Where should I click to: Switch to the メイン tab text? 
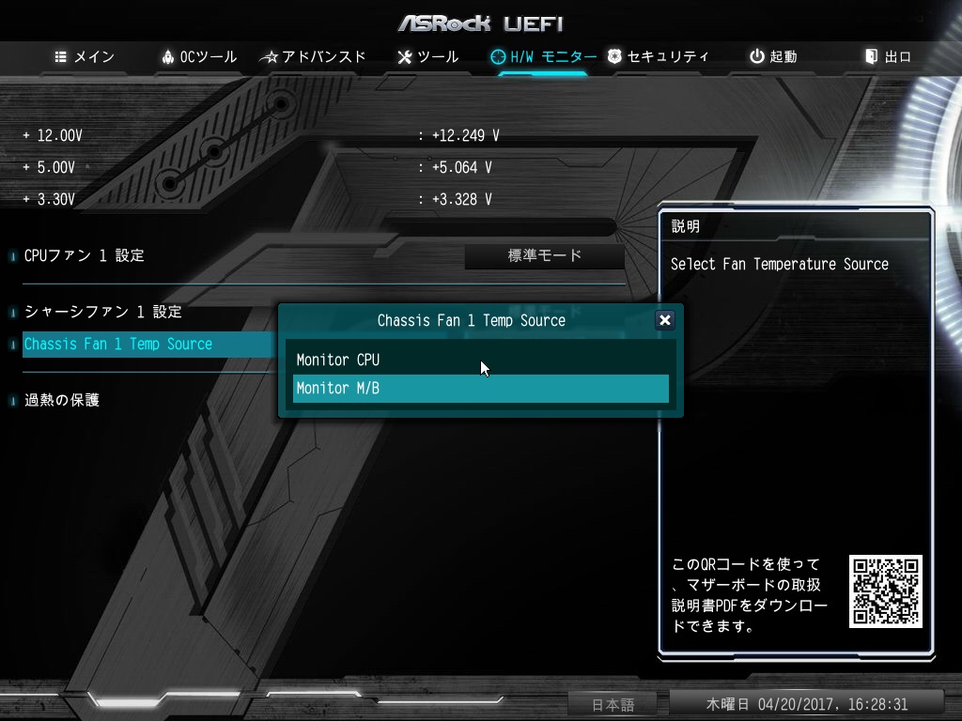point(94,57)
